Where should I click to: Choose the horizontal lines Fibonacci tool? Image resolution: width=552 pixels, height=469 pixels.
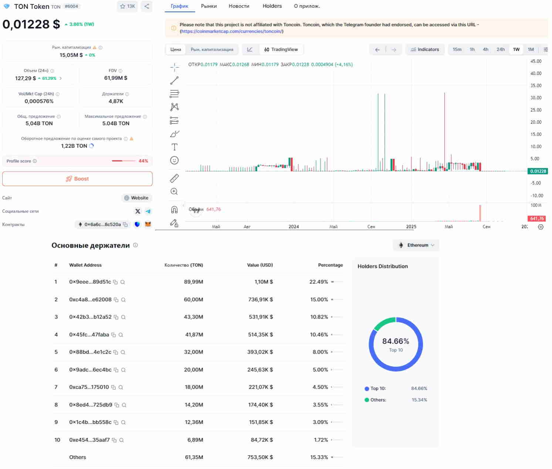[175, 94]
